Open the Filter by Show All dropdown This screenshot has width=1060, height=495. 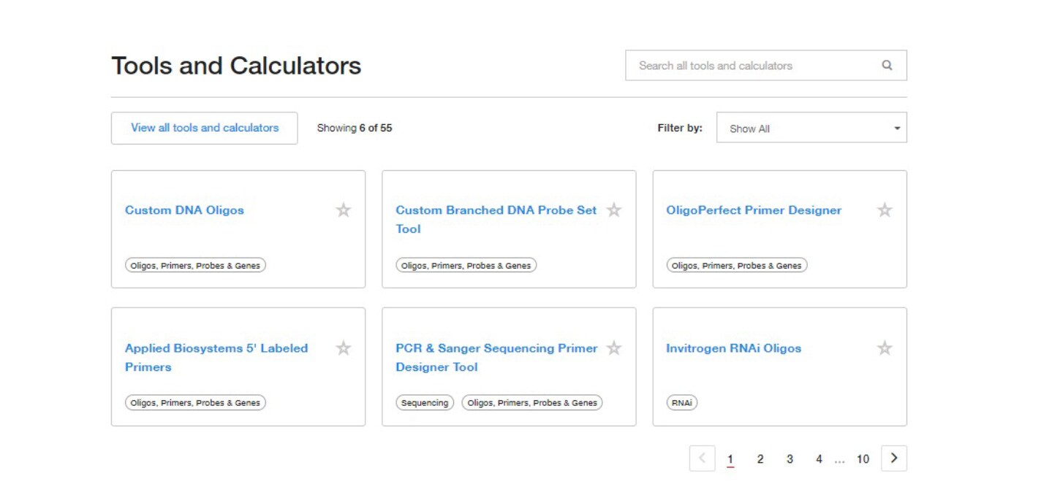pyautogui.click(x=811, y=128)
